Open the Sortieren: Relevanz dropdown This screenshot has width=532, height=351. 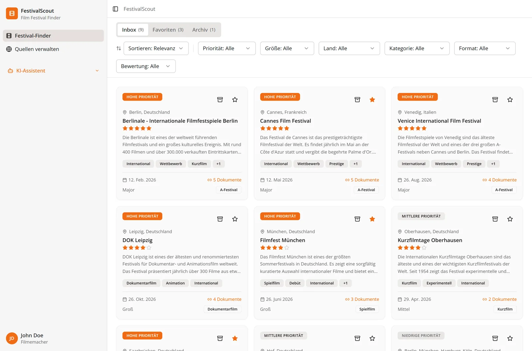156,48
